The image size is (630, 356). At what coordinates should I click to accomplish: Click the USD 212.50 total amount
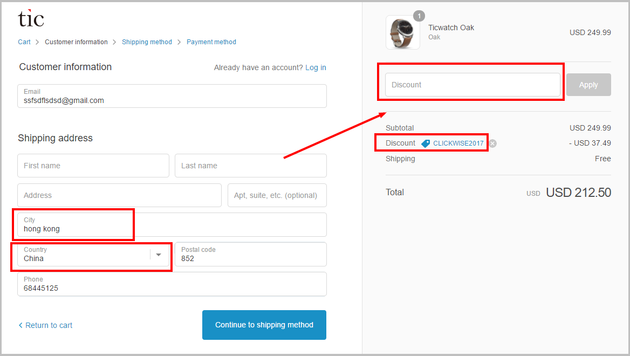(579, 193)
